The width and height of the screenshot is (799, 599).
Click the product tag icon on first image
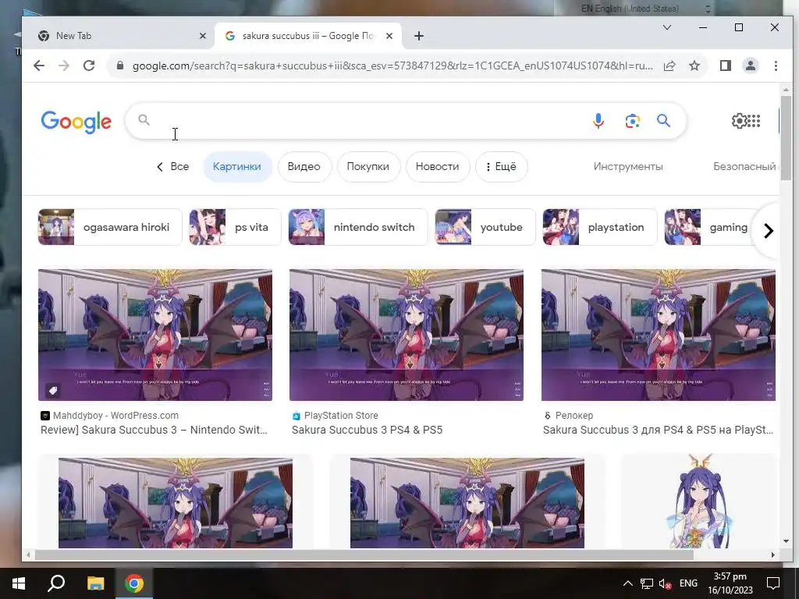pyautogui.click(x=52, y=391)
